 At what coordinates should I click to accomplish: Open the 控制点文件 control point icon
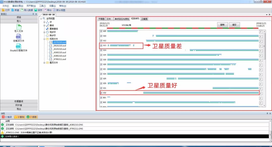point(19,37)
